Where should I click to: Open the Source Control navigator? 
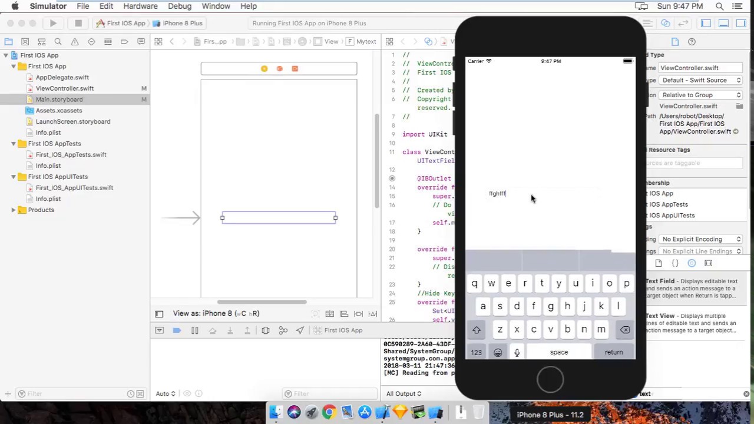[25, 42]
